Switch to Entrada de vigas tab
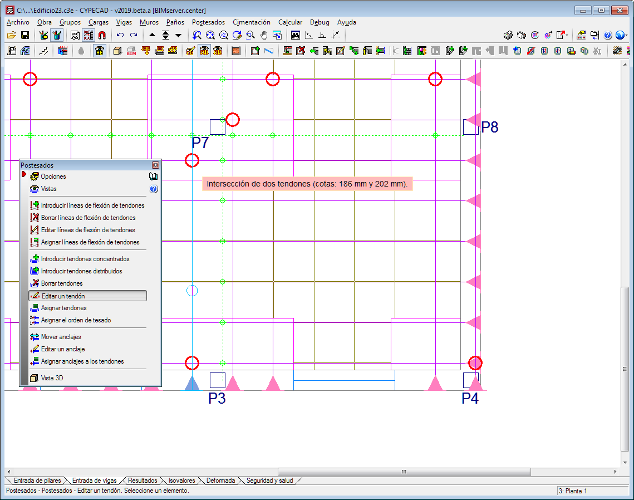 pyautogui.click(x=94, y=481)
